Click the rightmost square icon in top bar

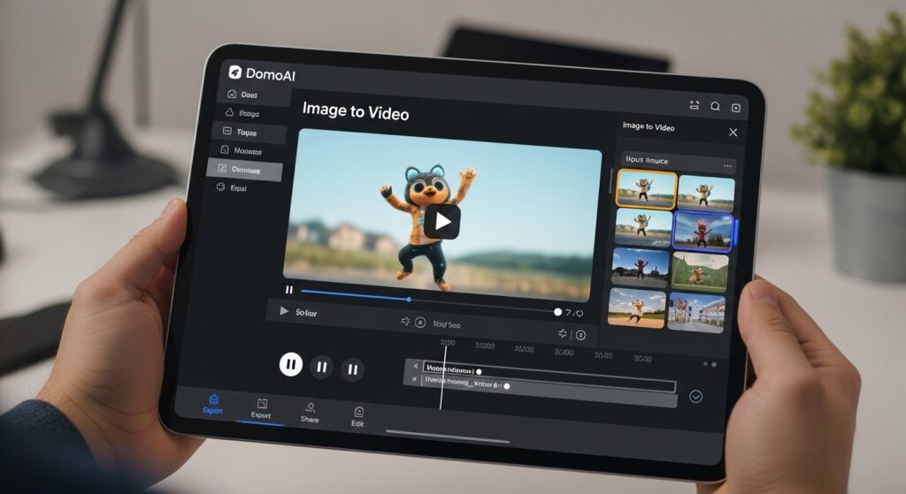(x=735, y=108)
